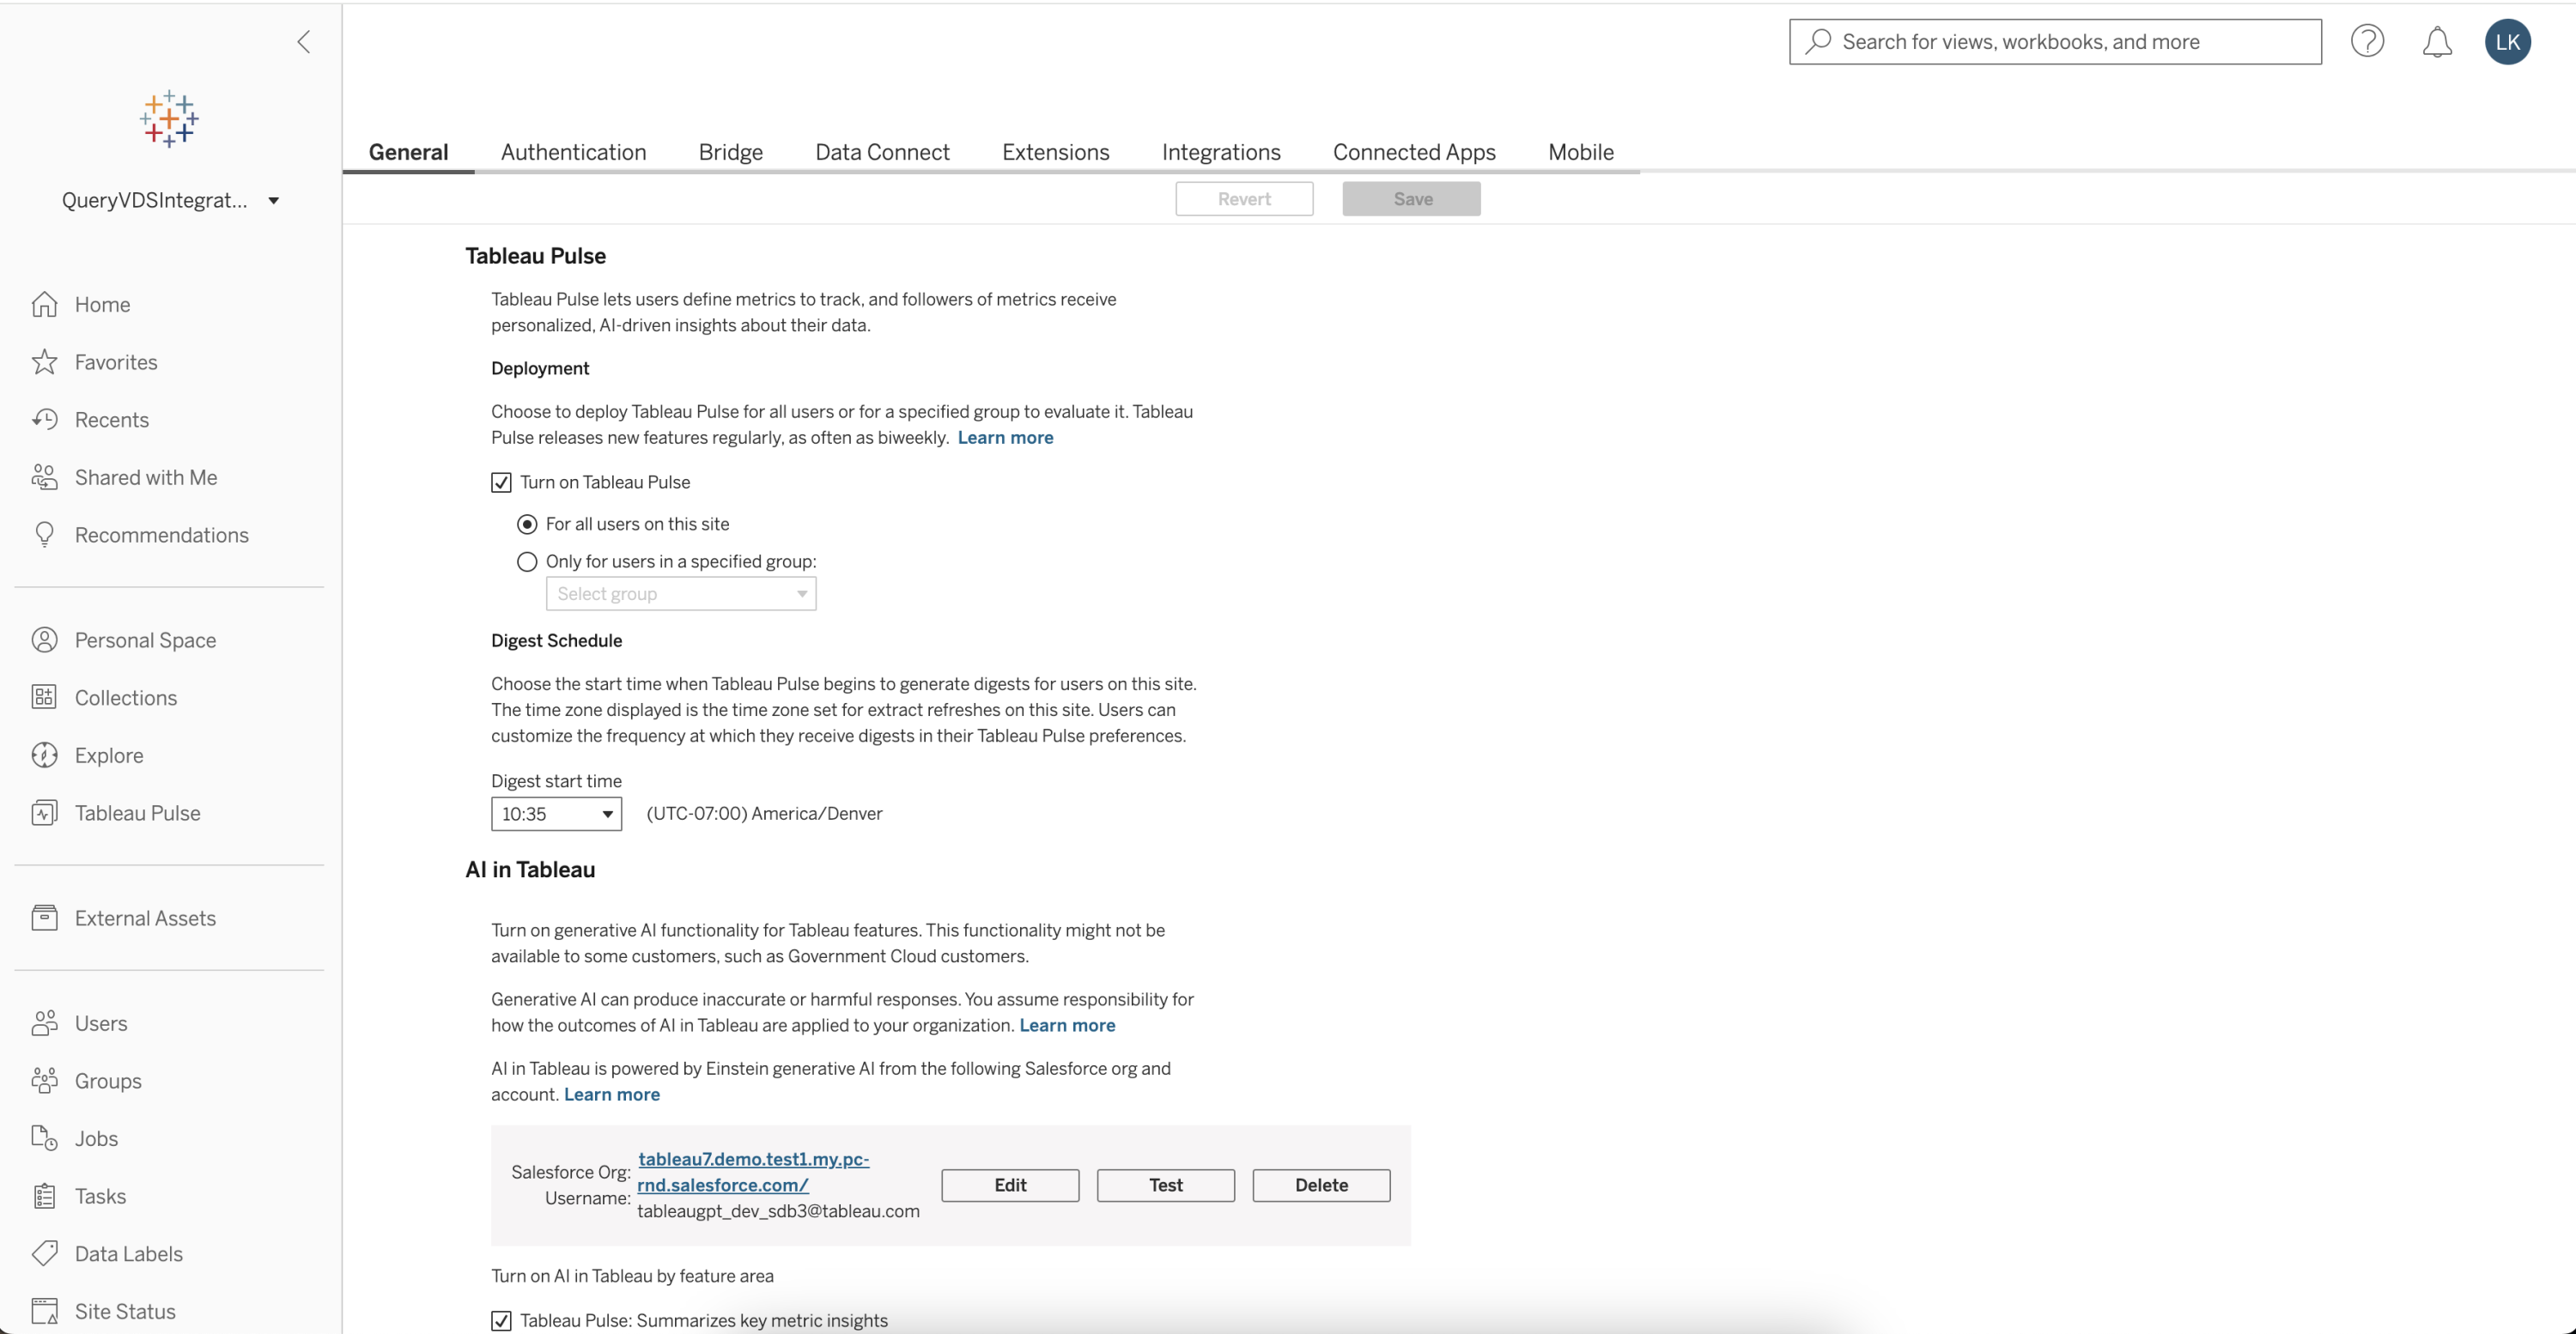Switch to the Authentication tab
Viewport: 2576px width, 1334px height.
tap(573, 152)
